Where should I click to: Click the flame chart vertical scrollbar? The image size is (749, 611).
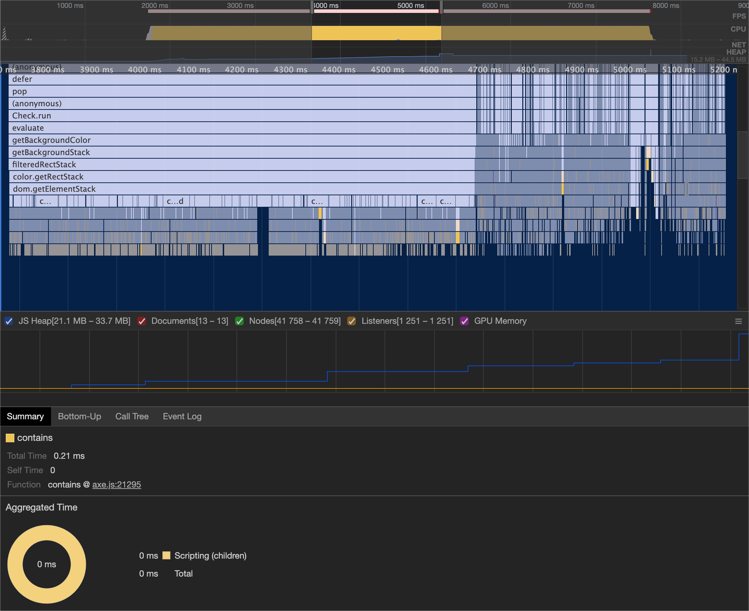(742, 154)
